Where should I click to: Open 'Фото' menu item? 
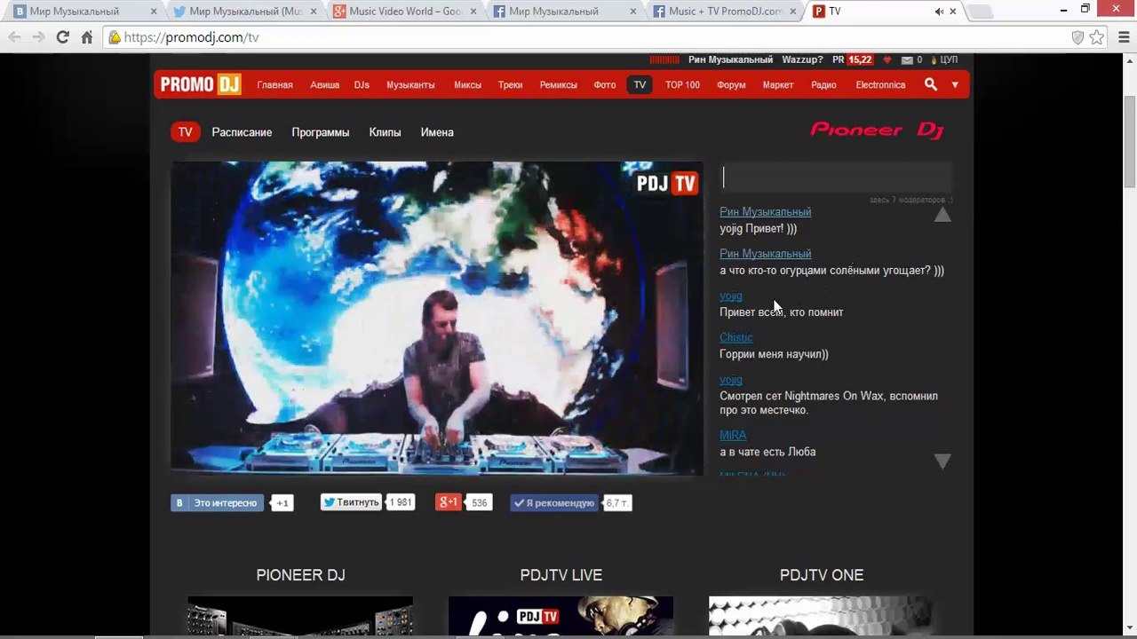tap(604, 85)
